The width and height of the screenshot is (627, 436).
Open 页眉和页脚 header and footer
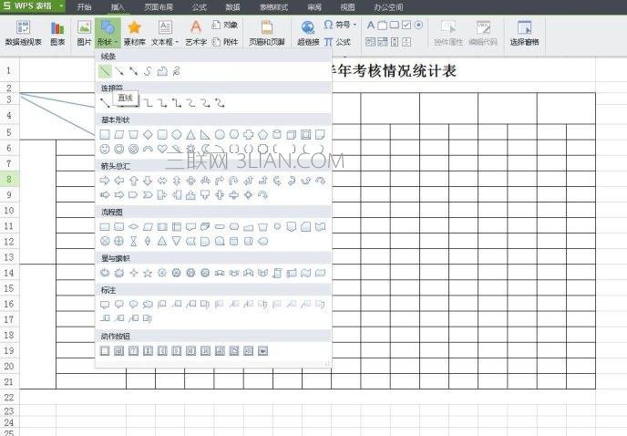click(x=267, y=33)
